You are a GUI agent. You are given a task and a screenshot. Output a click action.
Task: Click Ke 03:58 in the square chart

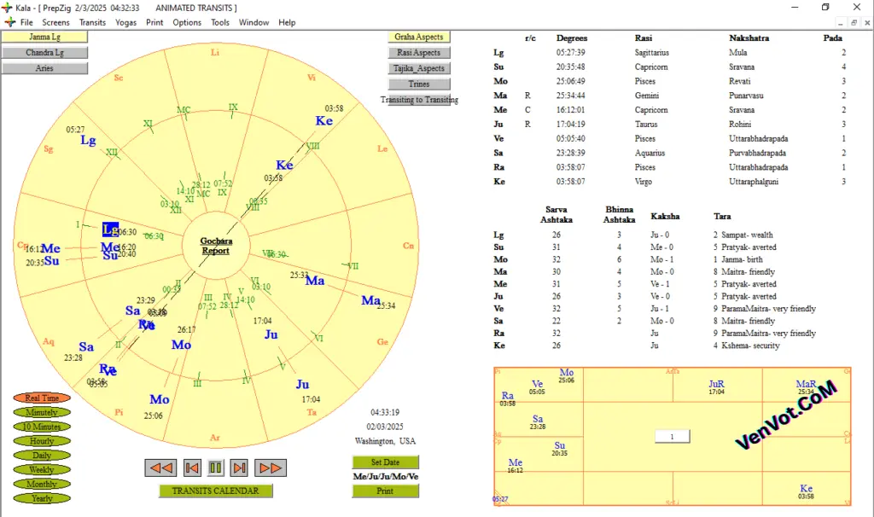coord(806,491)
